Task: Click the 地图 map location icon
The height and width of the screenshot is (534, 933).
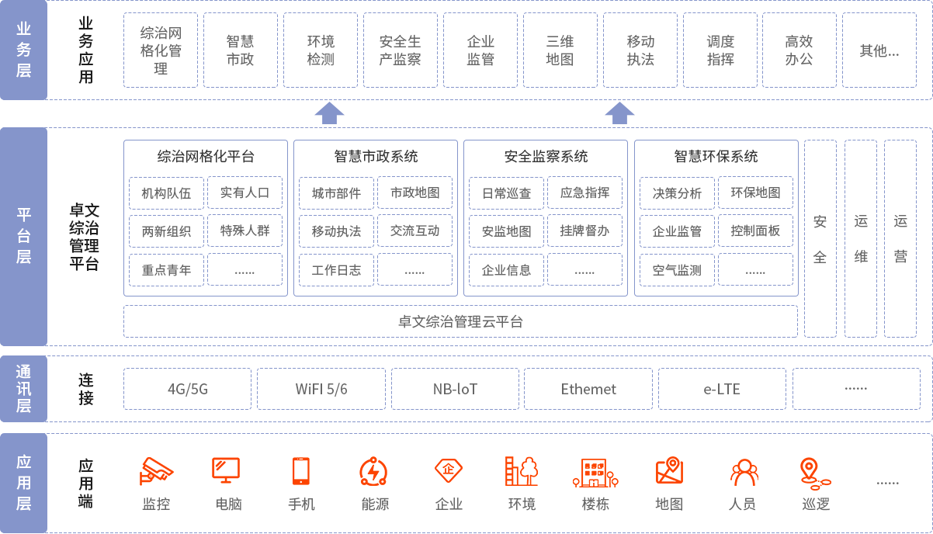Action: 668,469
